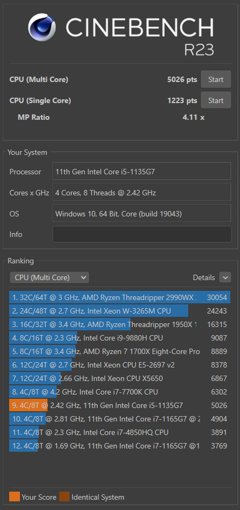
Task: Click the orange Your Score legend swatch
Action: pos(15,497)
